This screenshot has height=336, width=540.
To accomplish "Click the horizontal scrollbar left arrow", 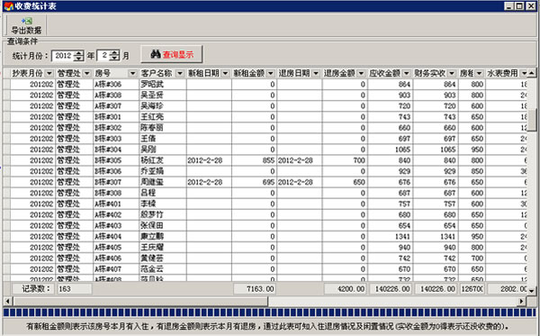I will [7, 302].
